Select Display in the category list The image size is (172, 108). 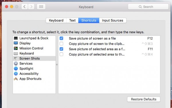point(34,43)
